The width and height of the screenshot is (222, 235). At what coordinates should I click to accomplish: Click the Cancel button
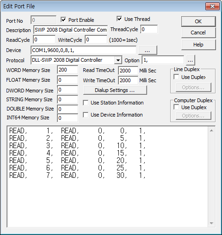tap(198, 33)
